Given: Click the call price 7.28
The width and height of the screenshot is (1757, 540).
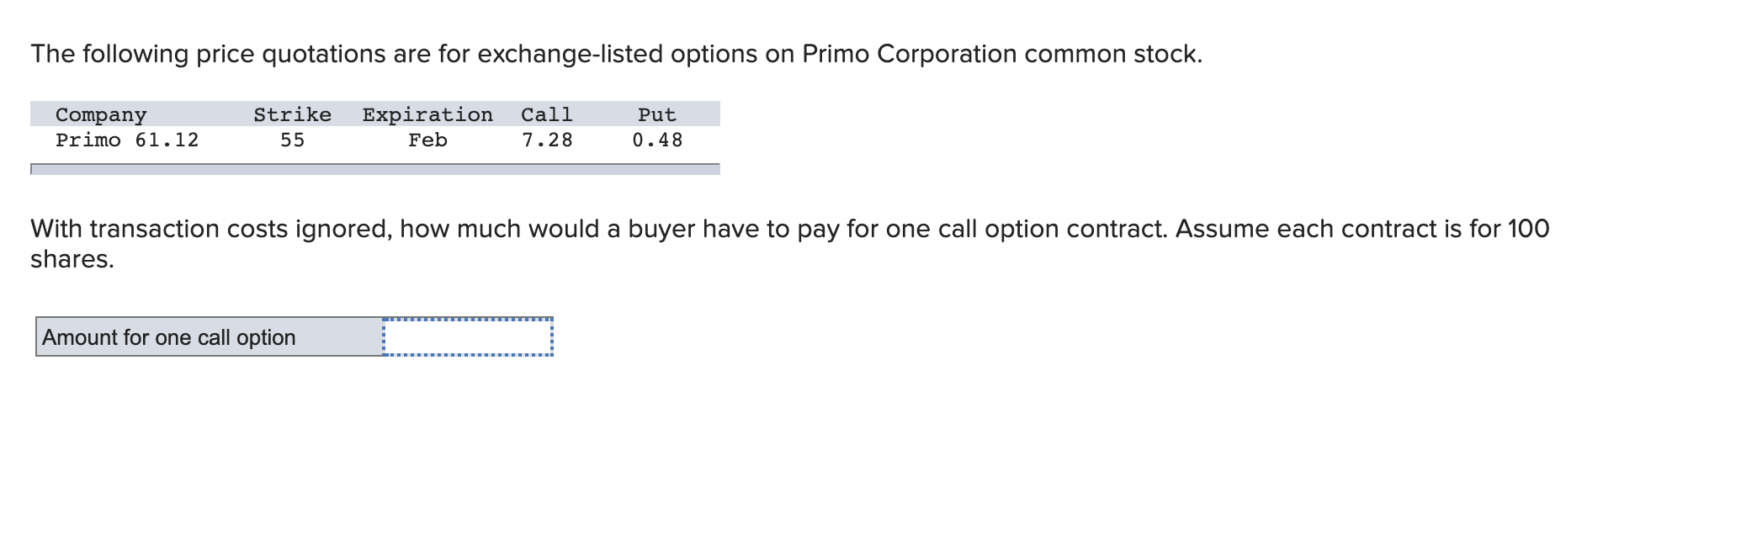Looking at the screenshot, I should click(x=547, y=140).
